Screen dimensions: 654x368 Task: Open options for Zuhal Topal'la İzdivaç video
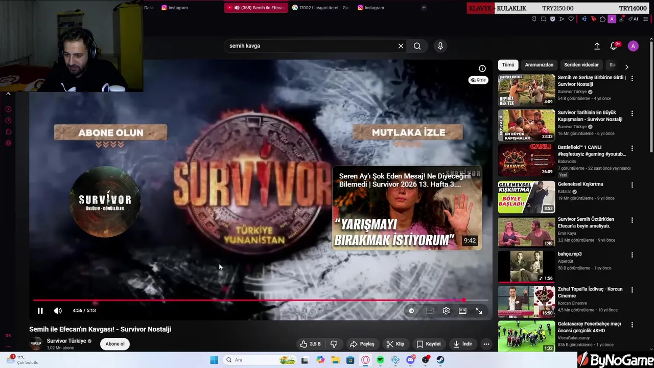pyautogui.click(x=632, y=290)
